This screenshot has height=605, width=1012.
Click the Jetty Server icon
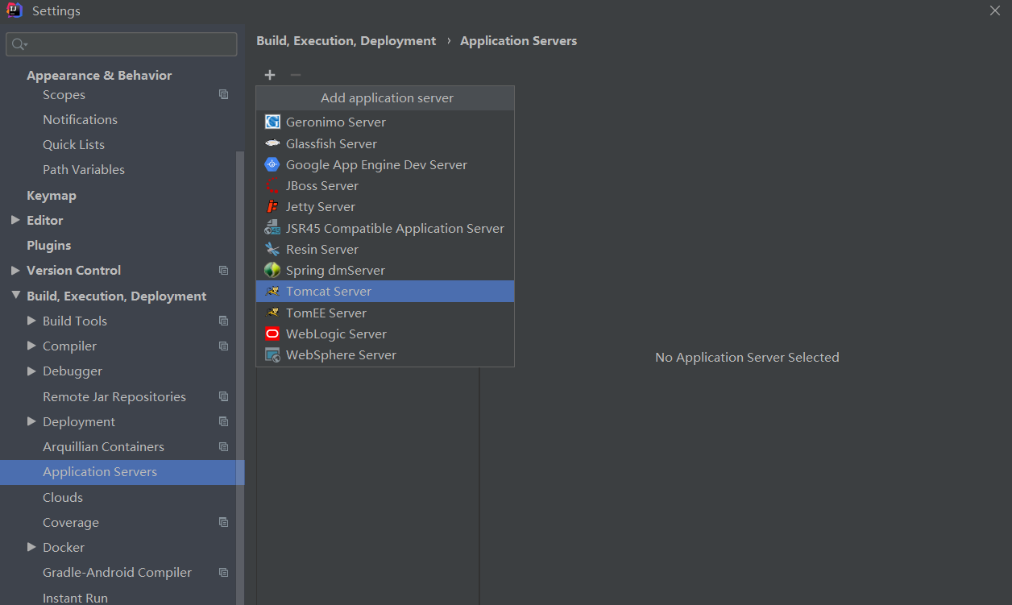(x=272, y=207)
